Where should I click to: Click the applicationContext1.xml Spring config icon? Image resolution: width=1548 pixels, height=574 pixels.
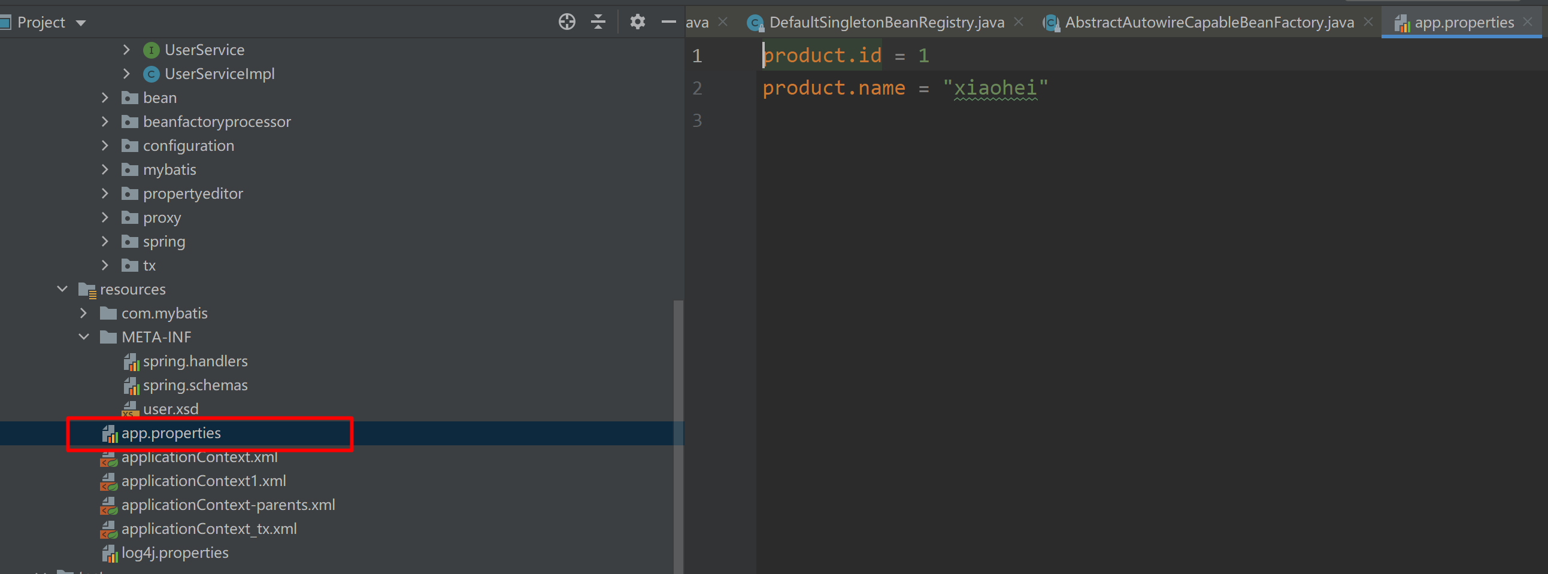coord(109,482)
